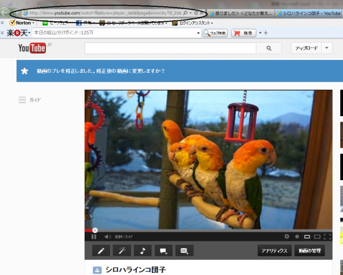The width and height of the screenshot is (343, 275).
Task: Open the ログインアシスタント menu
Action: click(x=192, y=23)
